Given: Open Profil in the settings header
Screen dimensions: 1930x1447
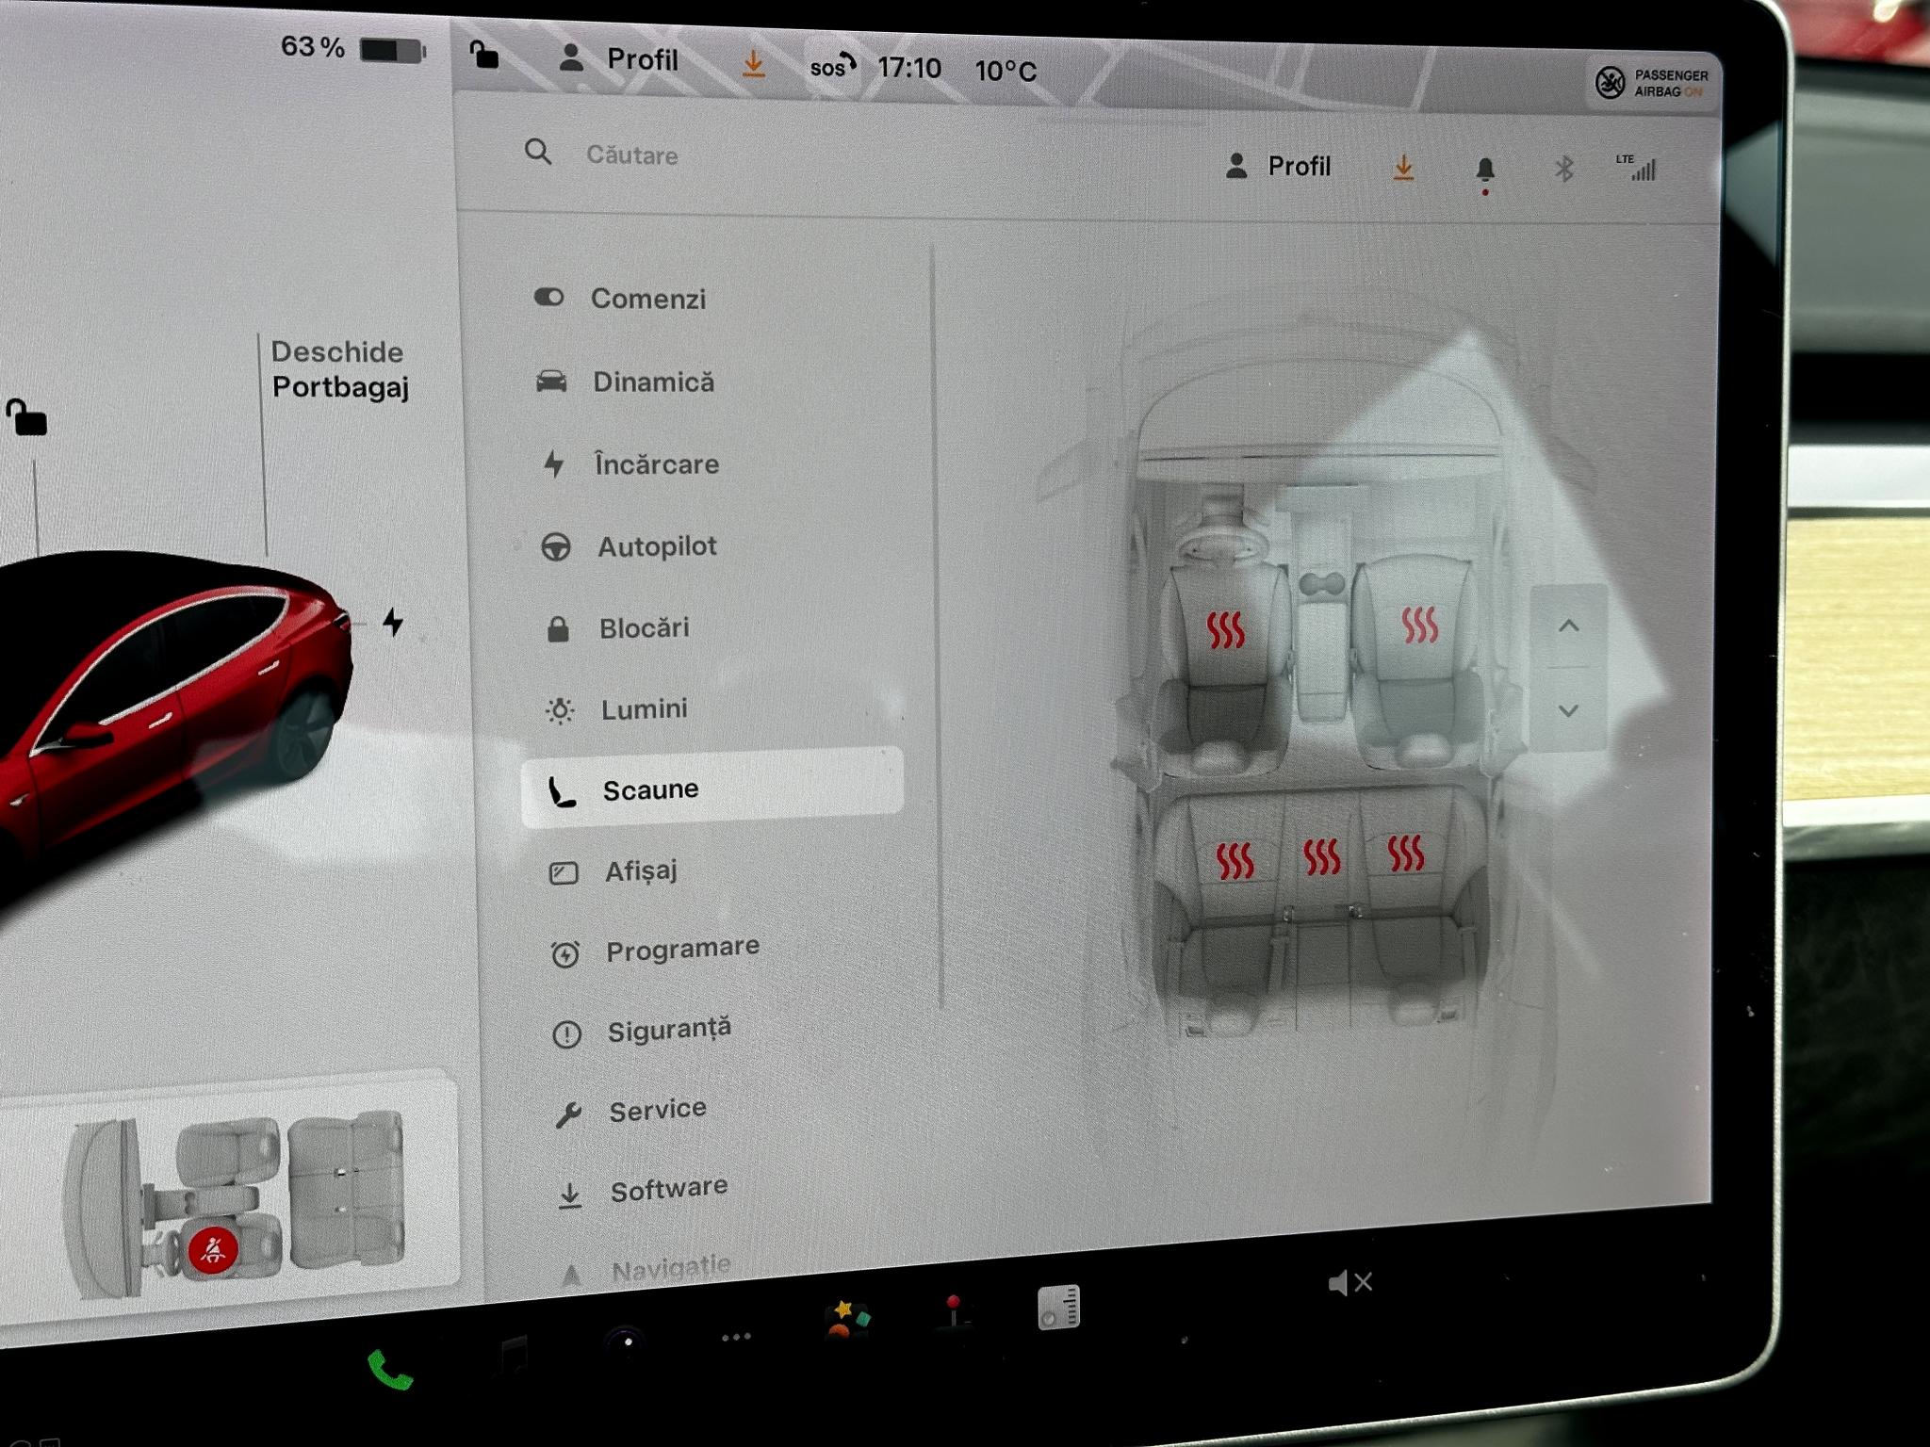Looking at the screenshot, I should (1278, 167).
